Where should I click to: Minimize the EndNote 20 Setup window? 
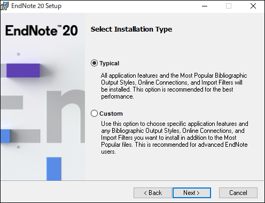tap(205, 6)
